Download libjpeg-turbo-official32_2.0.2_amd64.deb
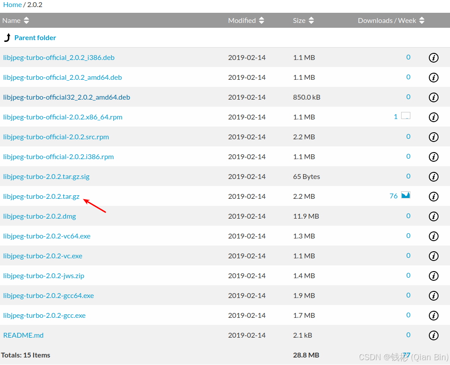Image resolution: width=450 pixels, height=365 pixels. tap(66, 97)
